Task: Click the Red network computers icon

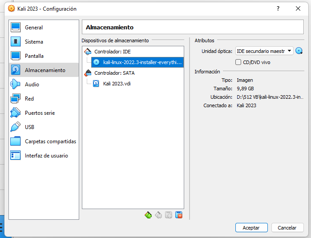Action: 16,99
